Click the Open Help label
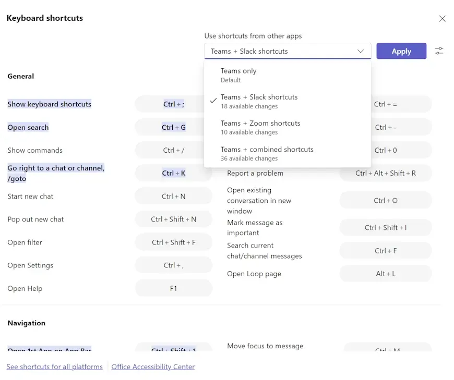The width and height of the screenshot is (454, 380). coord(25,288)
